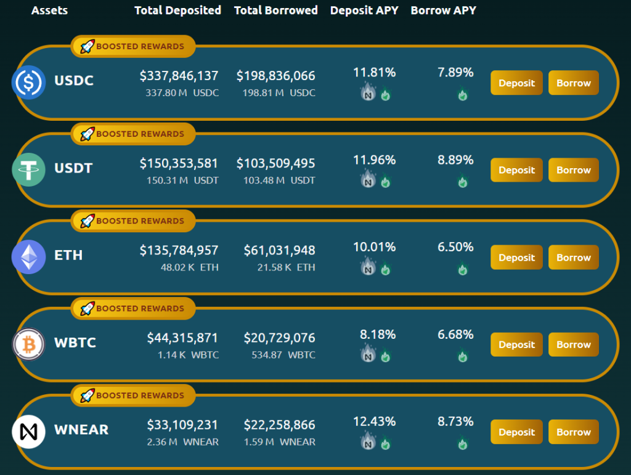The width and height of the screenshot is (631, 475).
Task: Click the green flame under ETH Deposit APY
Action: coord(386,268)
